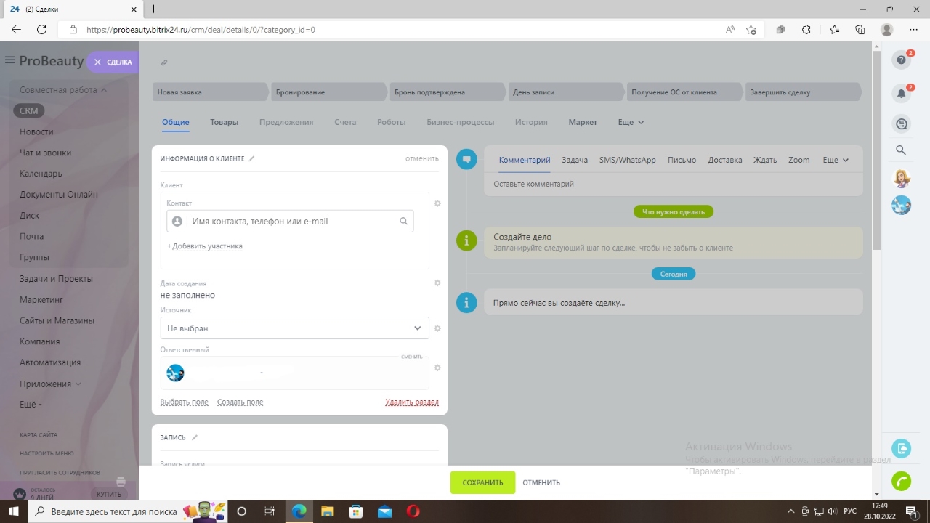Open the blue avatar in right panel
The width and height of the screenshot is (930, 523).
[x=902, y=205]
